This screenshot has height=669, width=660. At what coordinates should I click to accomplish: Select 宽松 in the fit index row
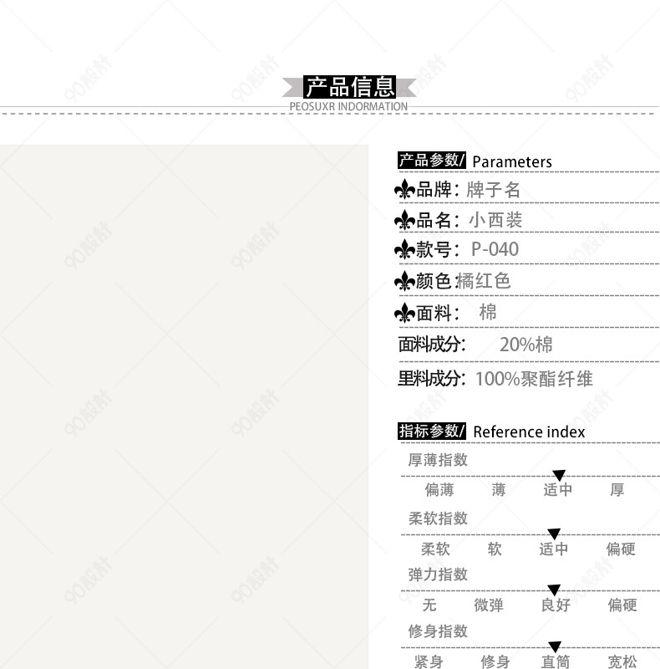click(x=622, y=662)
